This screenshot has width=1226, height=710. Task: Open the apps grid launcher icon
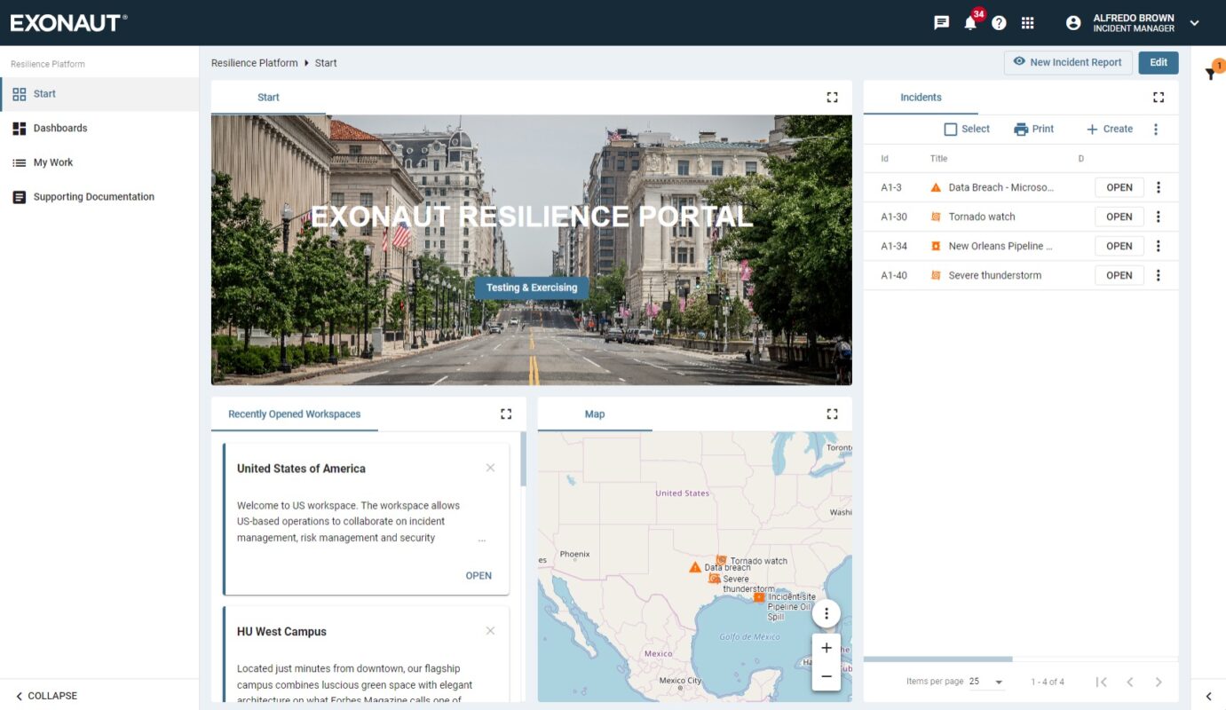click(1027, 23)
